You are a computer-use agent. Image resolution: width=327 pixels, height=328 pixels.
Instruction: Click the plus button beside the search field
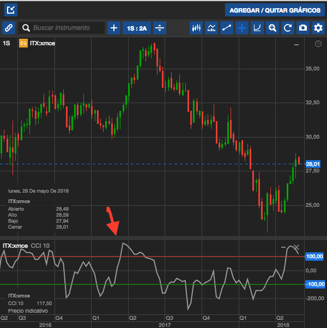[113, 28]
